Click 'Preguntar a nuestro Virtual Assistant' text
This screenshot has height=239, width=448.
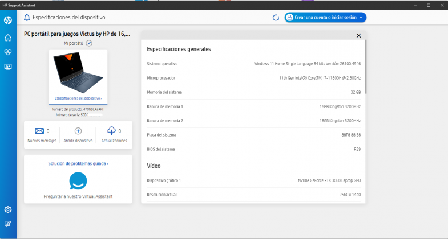78,196
